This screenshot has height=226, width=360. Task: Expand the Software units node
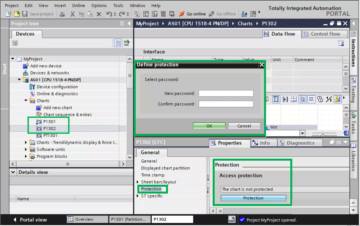[26, 149]
